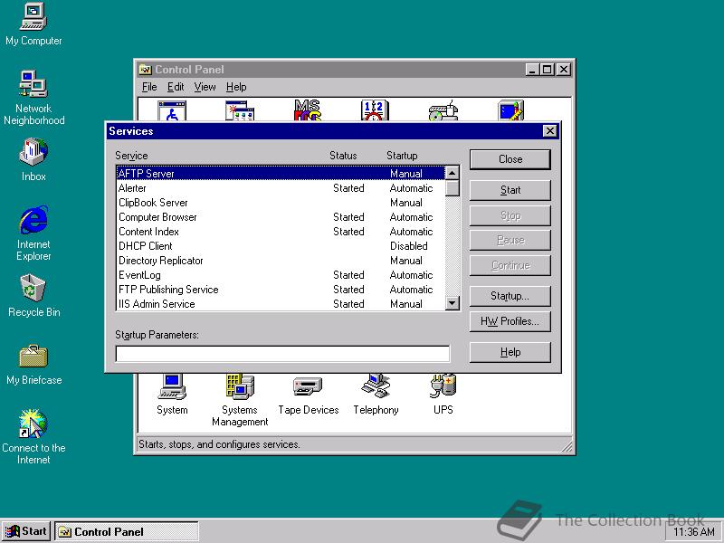The height and width of the screenshot is (543, 724).
Task: Select Systems Management icon in Control Panel
Action: [x=240, y=400]
